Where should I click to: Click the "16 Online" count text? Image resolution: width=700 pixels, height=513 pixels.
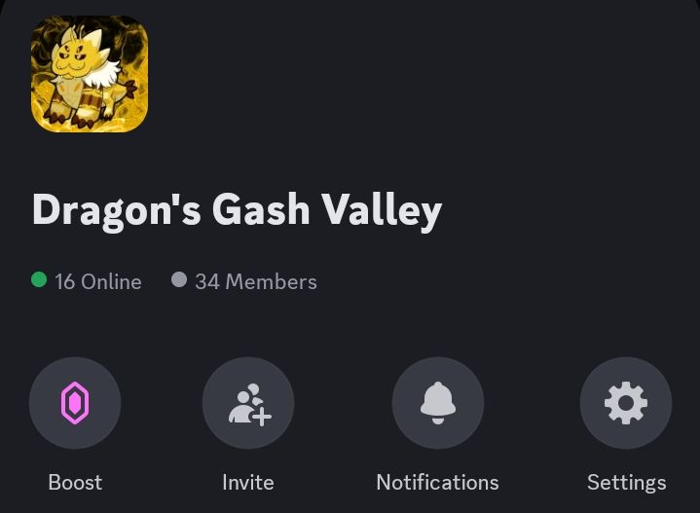(x=98, y=281)
